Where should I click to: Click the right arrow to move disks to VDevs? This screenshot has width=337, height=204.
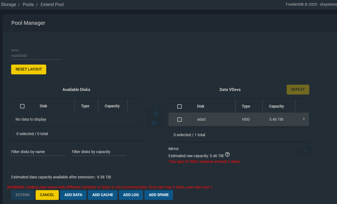pyautogui.click(x=155, y=113)
